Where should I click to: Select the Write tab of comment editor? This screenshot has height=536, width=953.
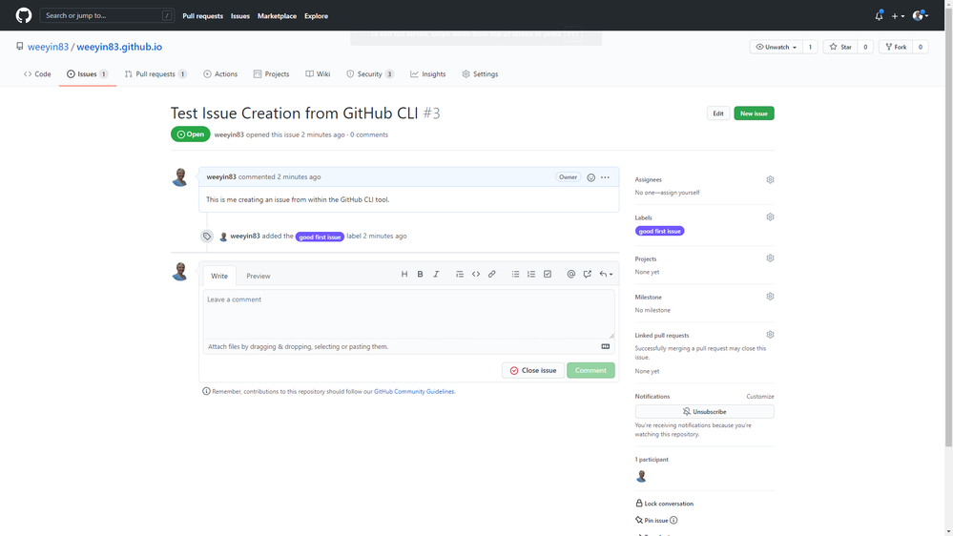coord(219,276)
